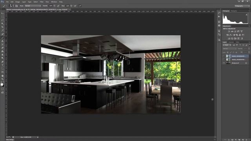Add an Exposure adjustment
The height and width of the screenshot is (141, 251).
238,31
